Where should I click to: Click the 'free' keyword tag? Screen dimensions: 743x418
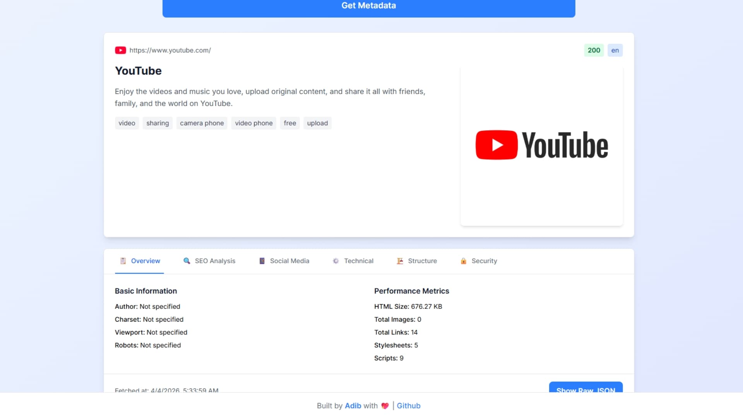pos(290,123)
